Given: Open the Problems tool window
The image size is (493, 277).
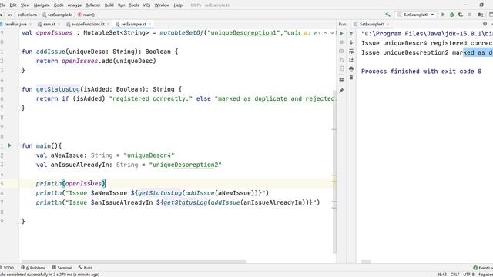Looking at the screenshot, I should tap(33, 268).
